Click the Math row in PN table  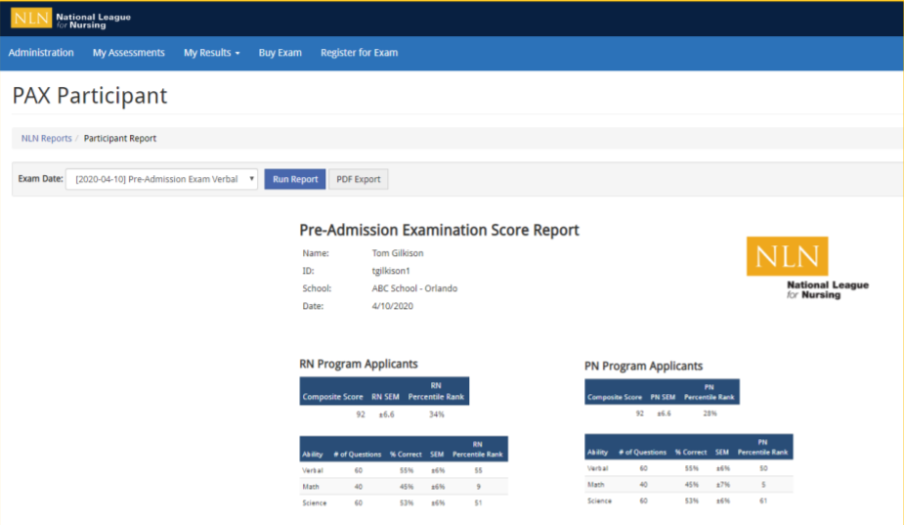click(689, 485)
